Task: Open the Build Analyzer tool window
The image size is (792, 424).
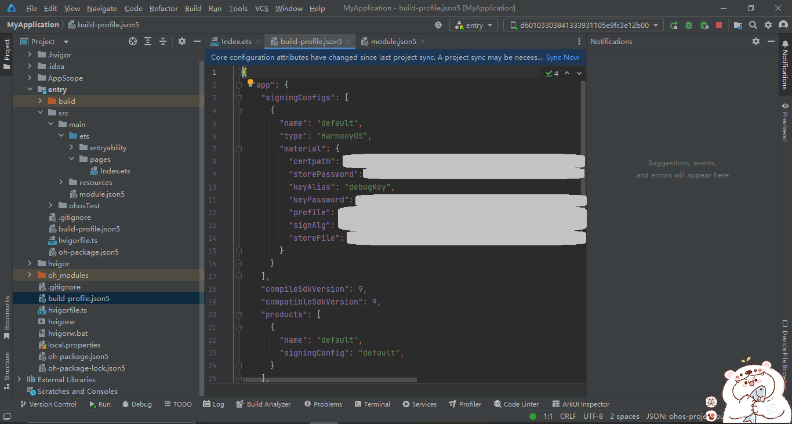Action: click(x=264, y=404)
